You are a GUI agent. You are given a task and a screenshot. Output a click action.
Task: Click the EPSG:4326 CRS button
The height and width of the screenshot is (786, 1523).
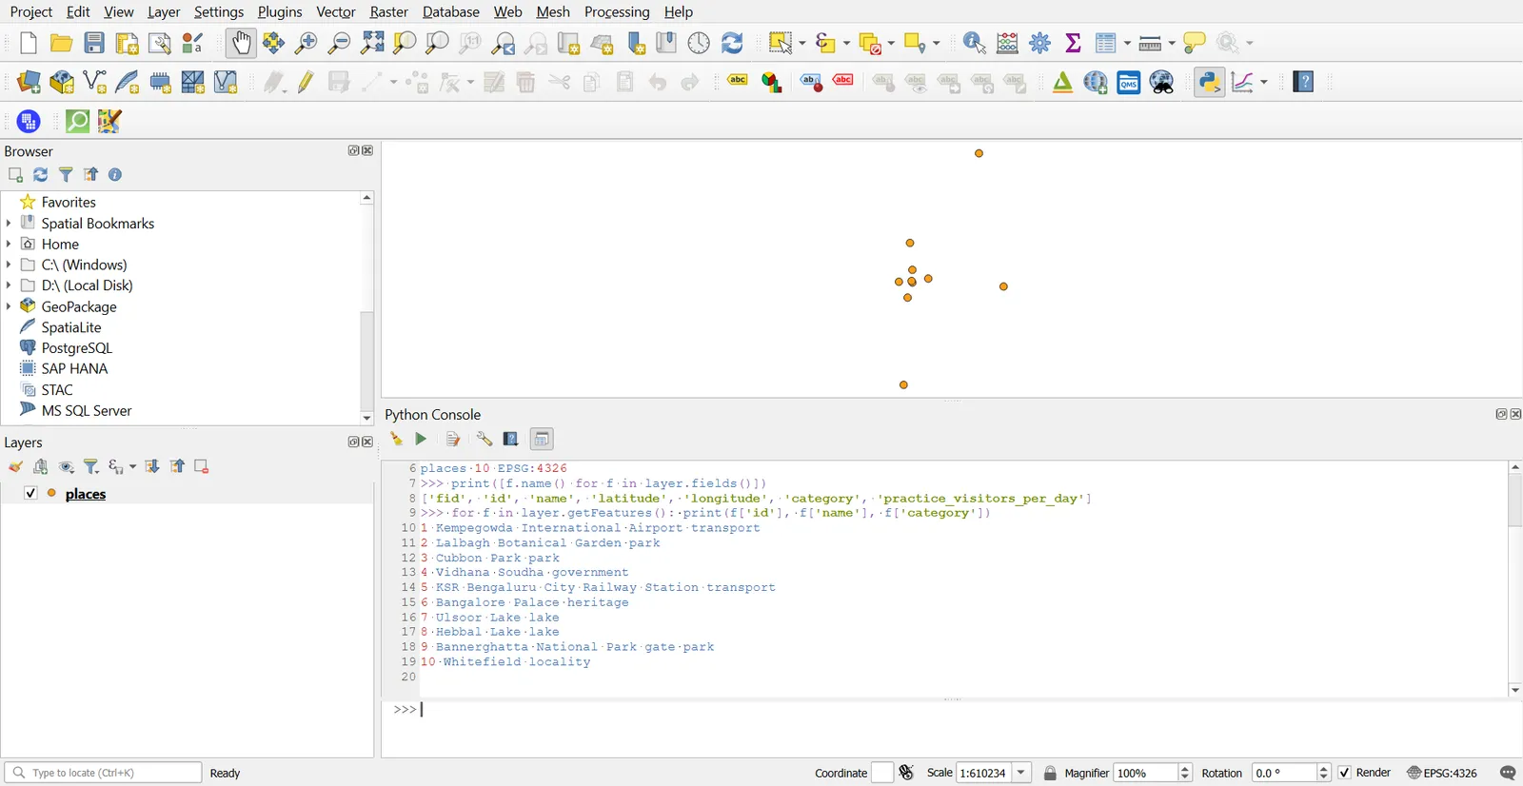[1442, 773]
